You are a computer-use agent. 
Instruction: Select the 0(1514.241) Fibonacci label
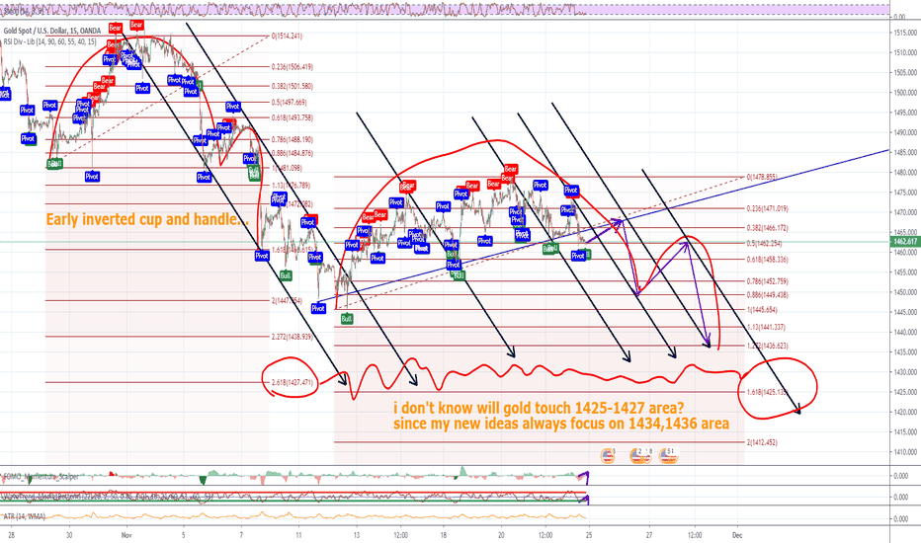click(287, 36)
